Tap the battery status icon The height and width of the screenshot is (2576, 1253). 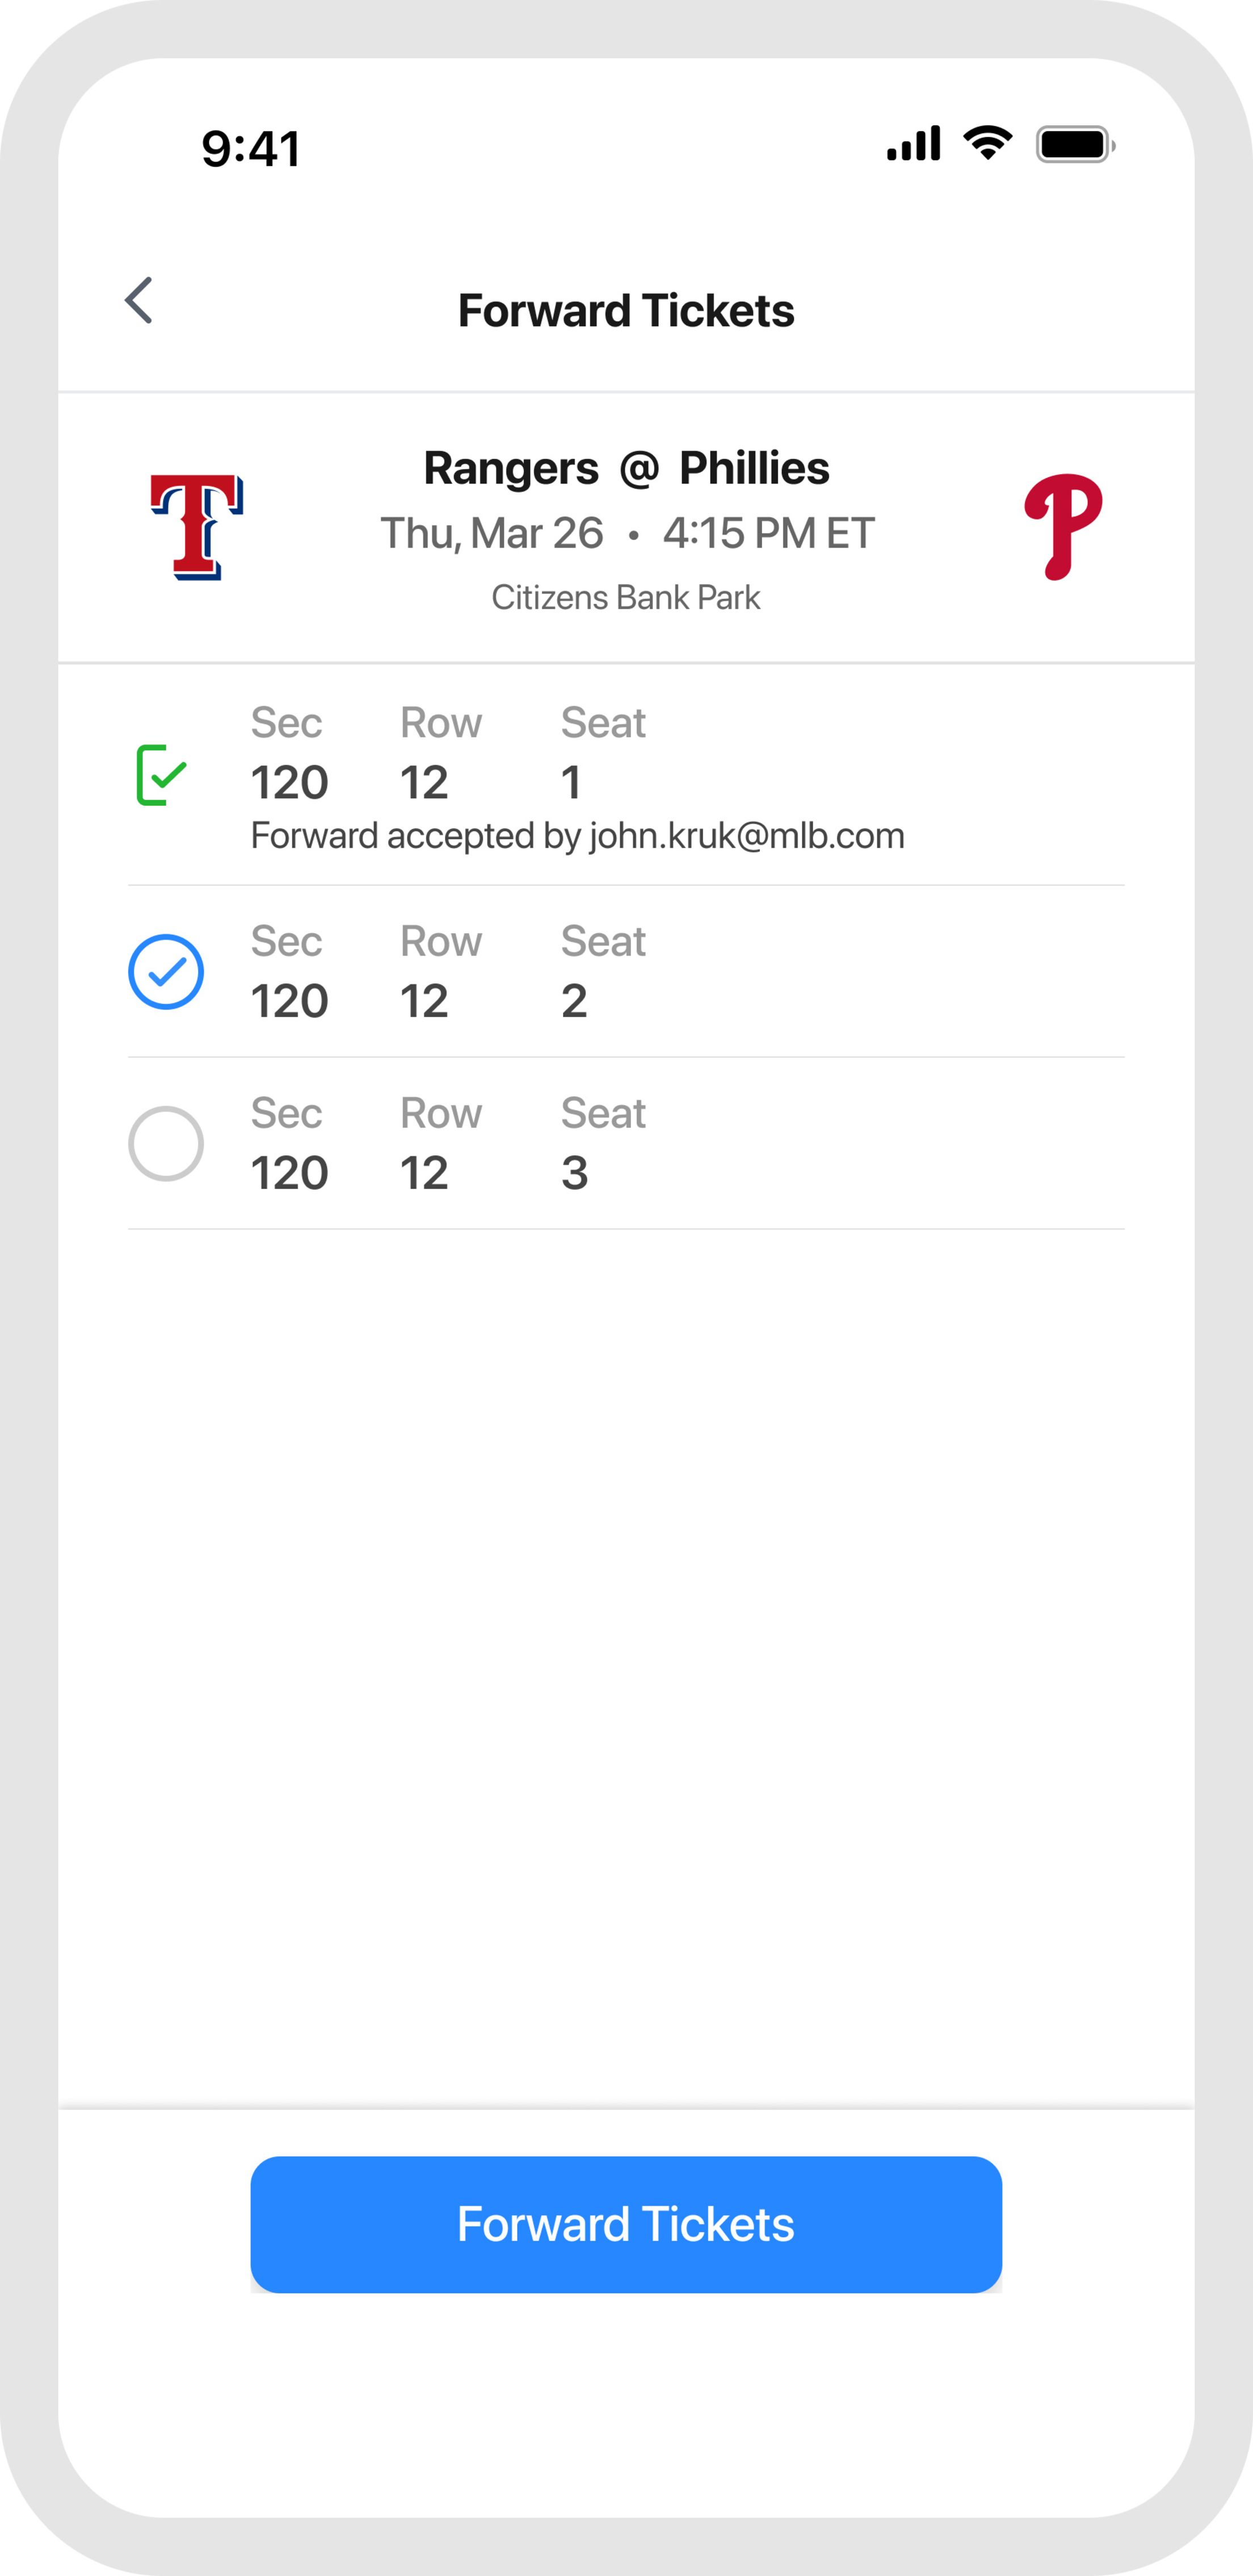[x=1075, y=145]
